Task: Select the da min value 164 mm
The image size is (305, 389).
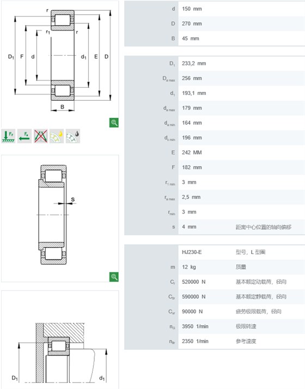Action: 192,123
